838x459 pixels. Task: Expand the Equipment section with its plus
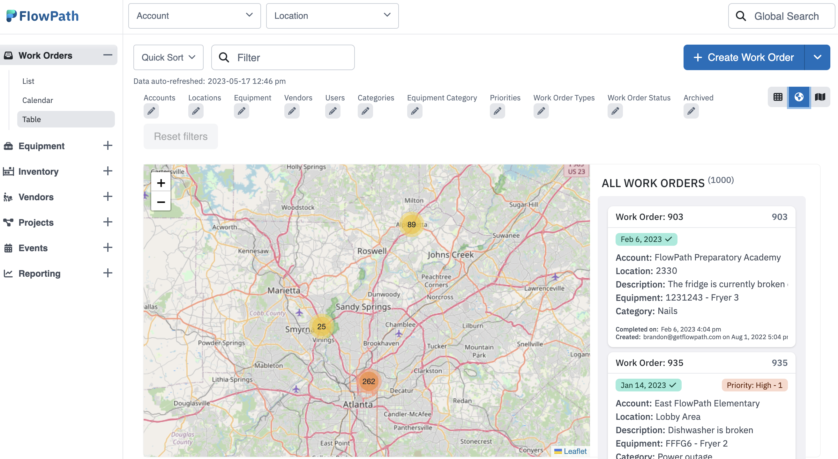[108, 146]
